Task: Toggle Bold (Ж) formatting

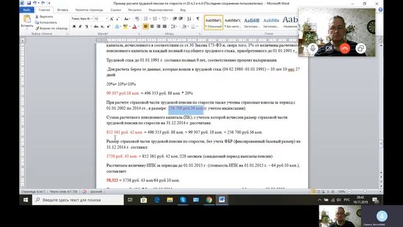Action: pyautogui.click(x=74, y=26)
